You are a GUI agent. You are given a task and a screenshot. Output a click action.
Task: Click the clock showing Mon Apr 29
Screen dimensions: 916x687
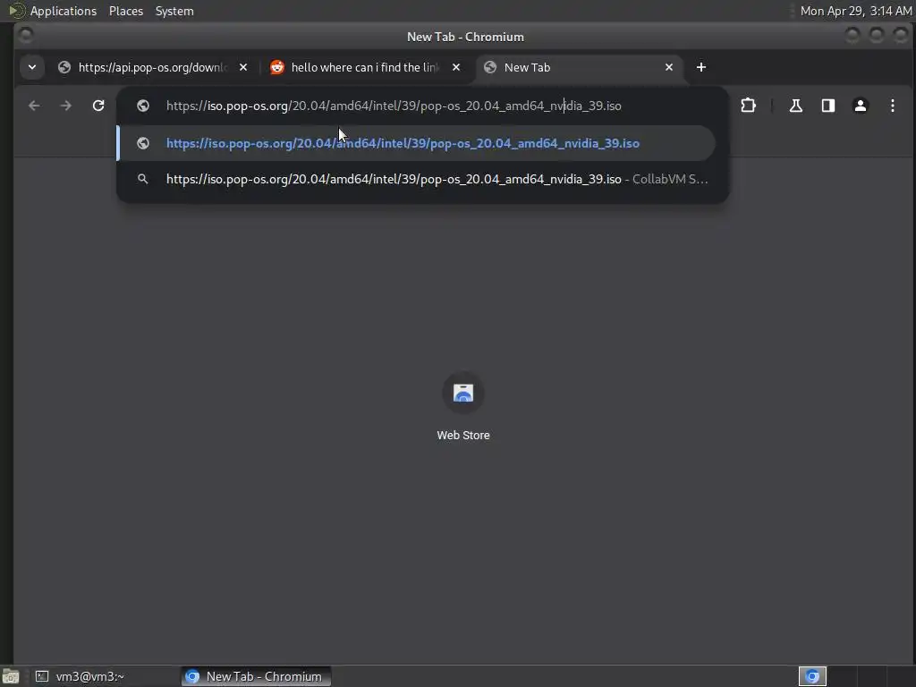(856, 11)
